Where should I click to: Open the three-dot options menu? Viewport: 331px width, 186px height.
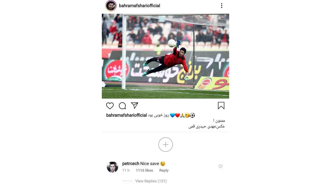coord(221,6)
